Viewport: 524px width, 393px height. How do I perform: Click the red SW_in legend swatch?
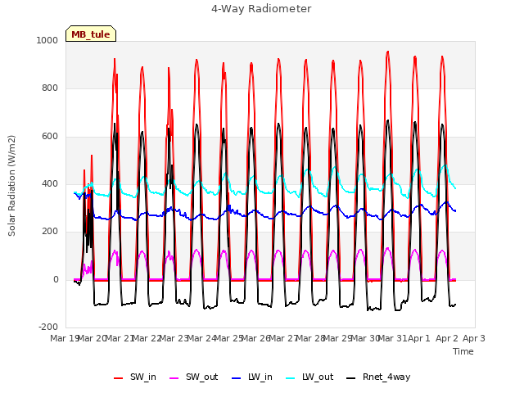click(x=118, y=378)
